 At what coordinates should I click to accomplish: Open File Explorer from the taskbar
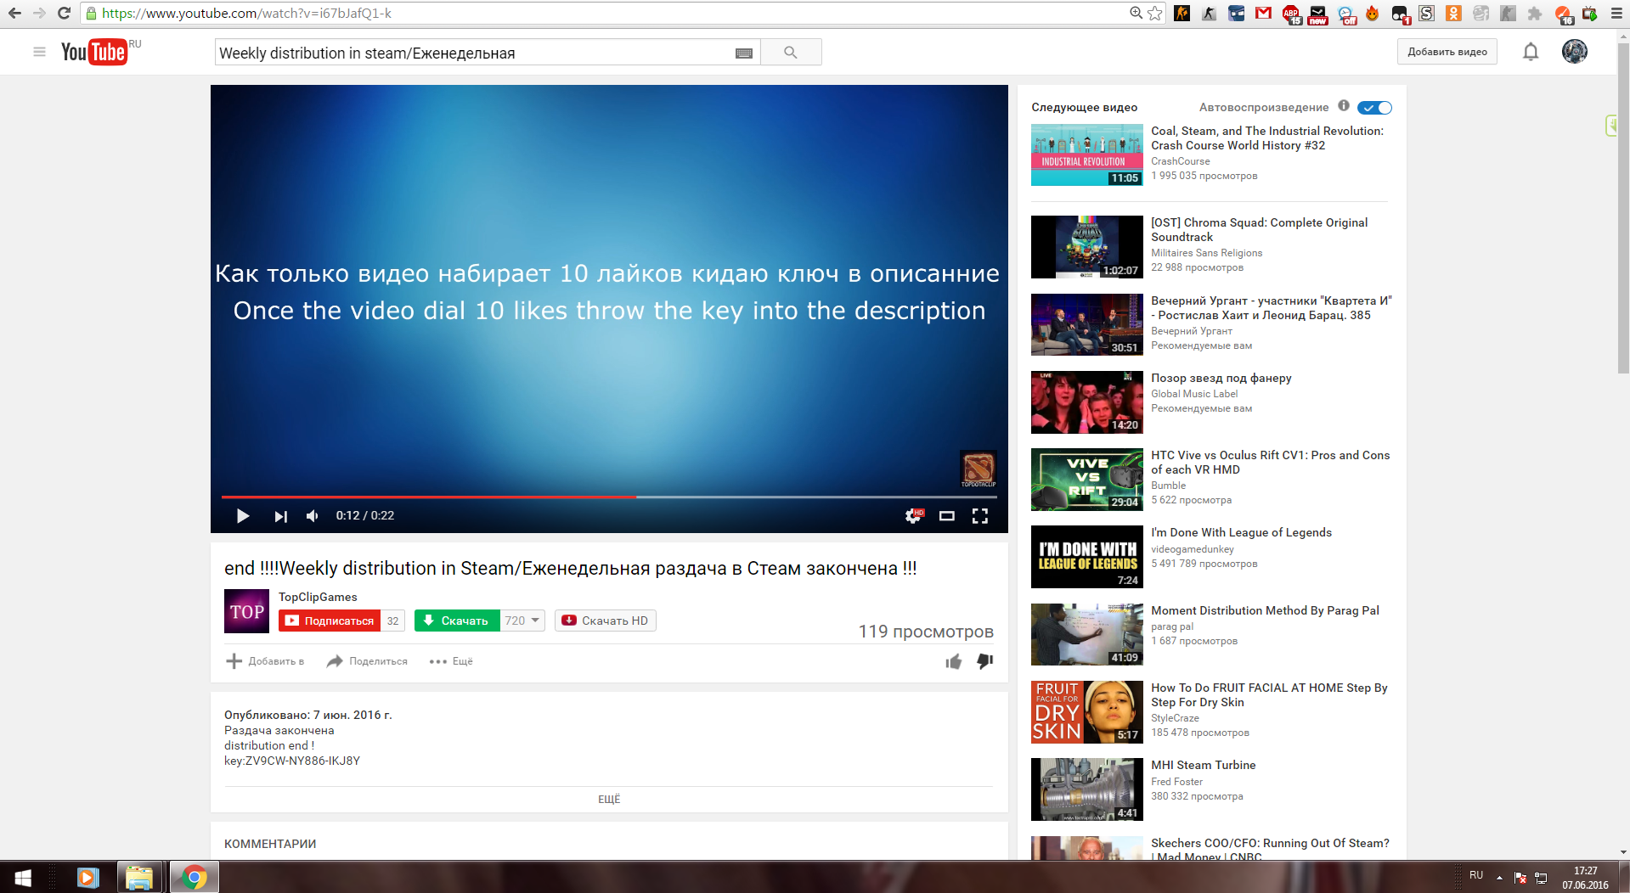pos(138,878)
